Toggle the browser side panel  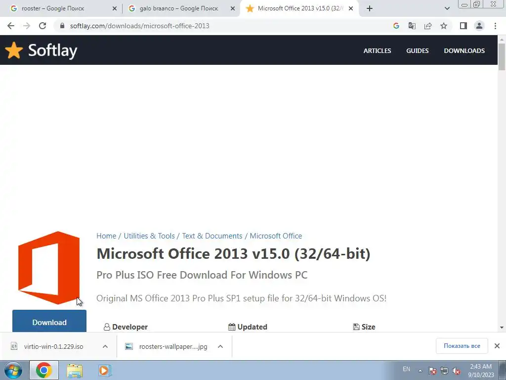[464, 26]
